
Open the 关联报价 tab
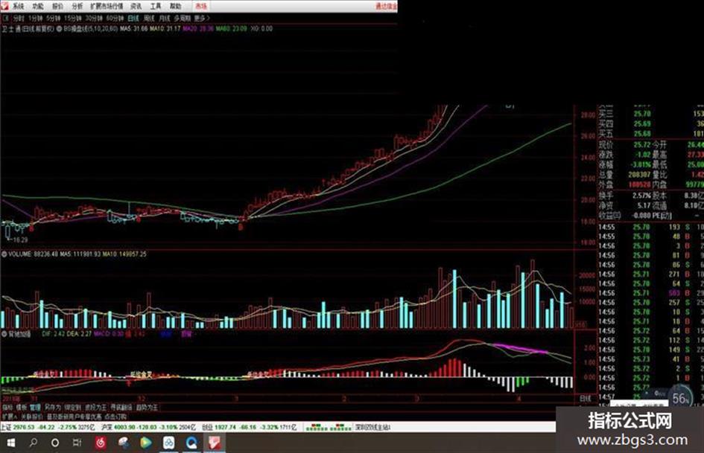coord(31,417)
